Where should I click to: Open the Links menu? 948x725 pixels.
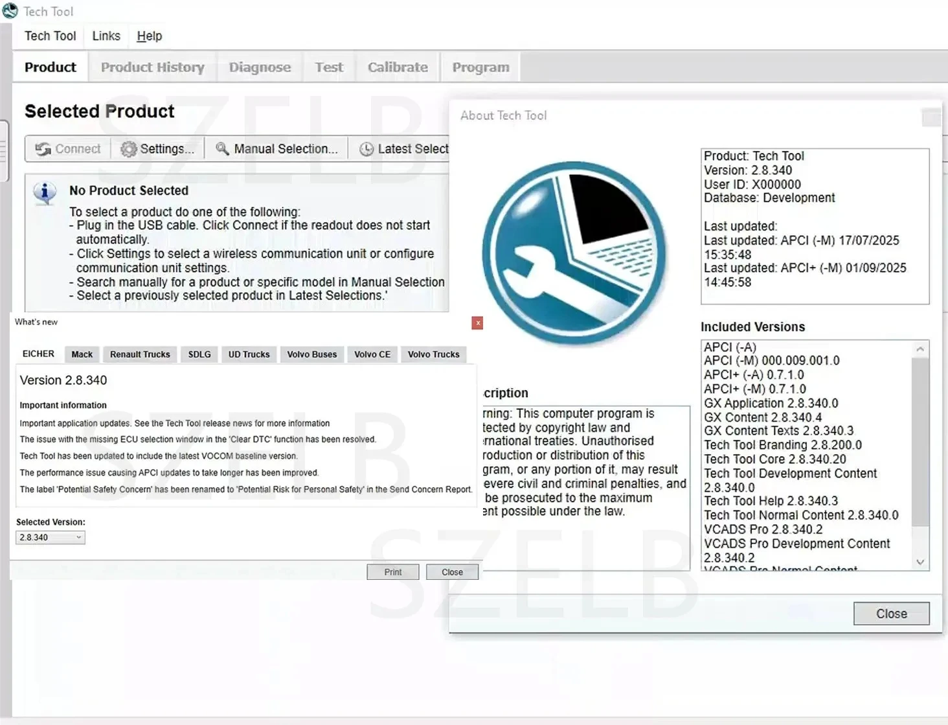pyautogui.click(x=106, y=36)
